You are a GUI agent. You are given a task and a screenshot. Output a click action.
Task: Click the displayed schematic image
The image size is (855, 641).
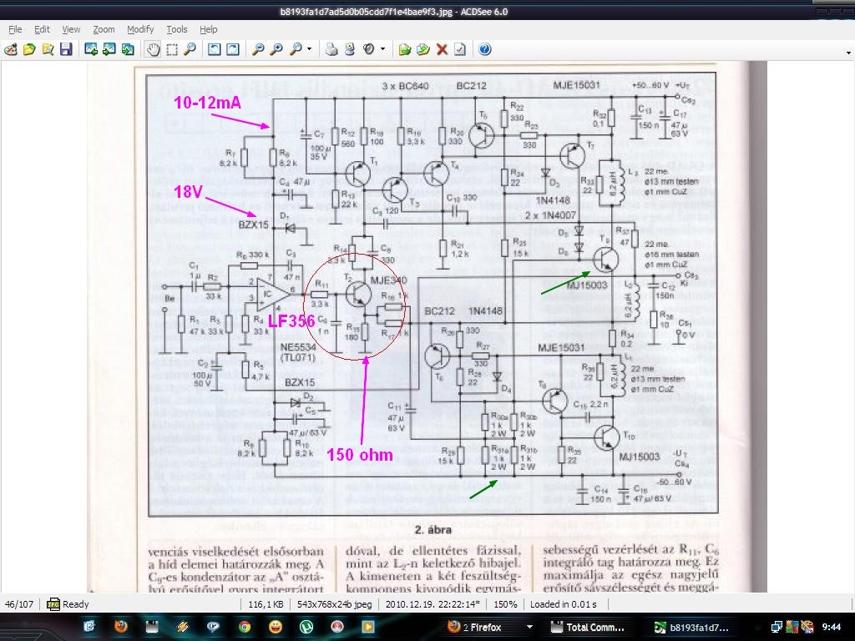tap(427, 327)
